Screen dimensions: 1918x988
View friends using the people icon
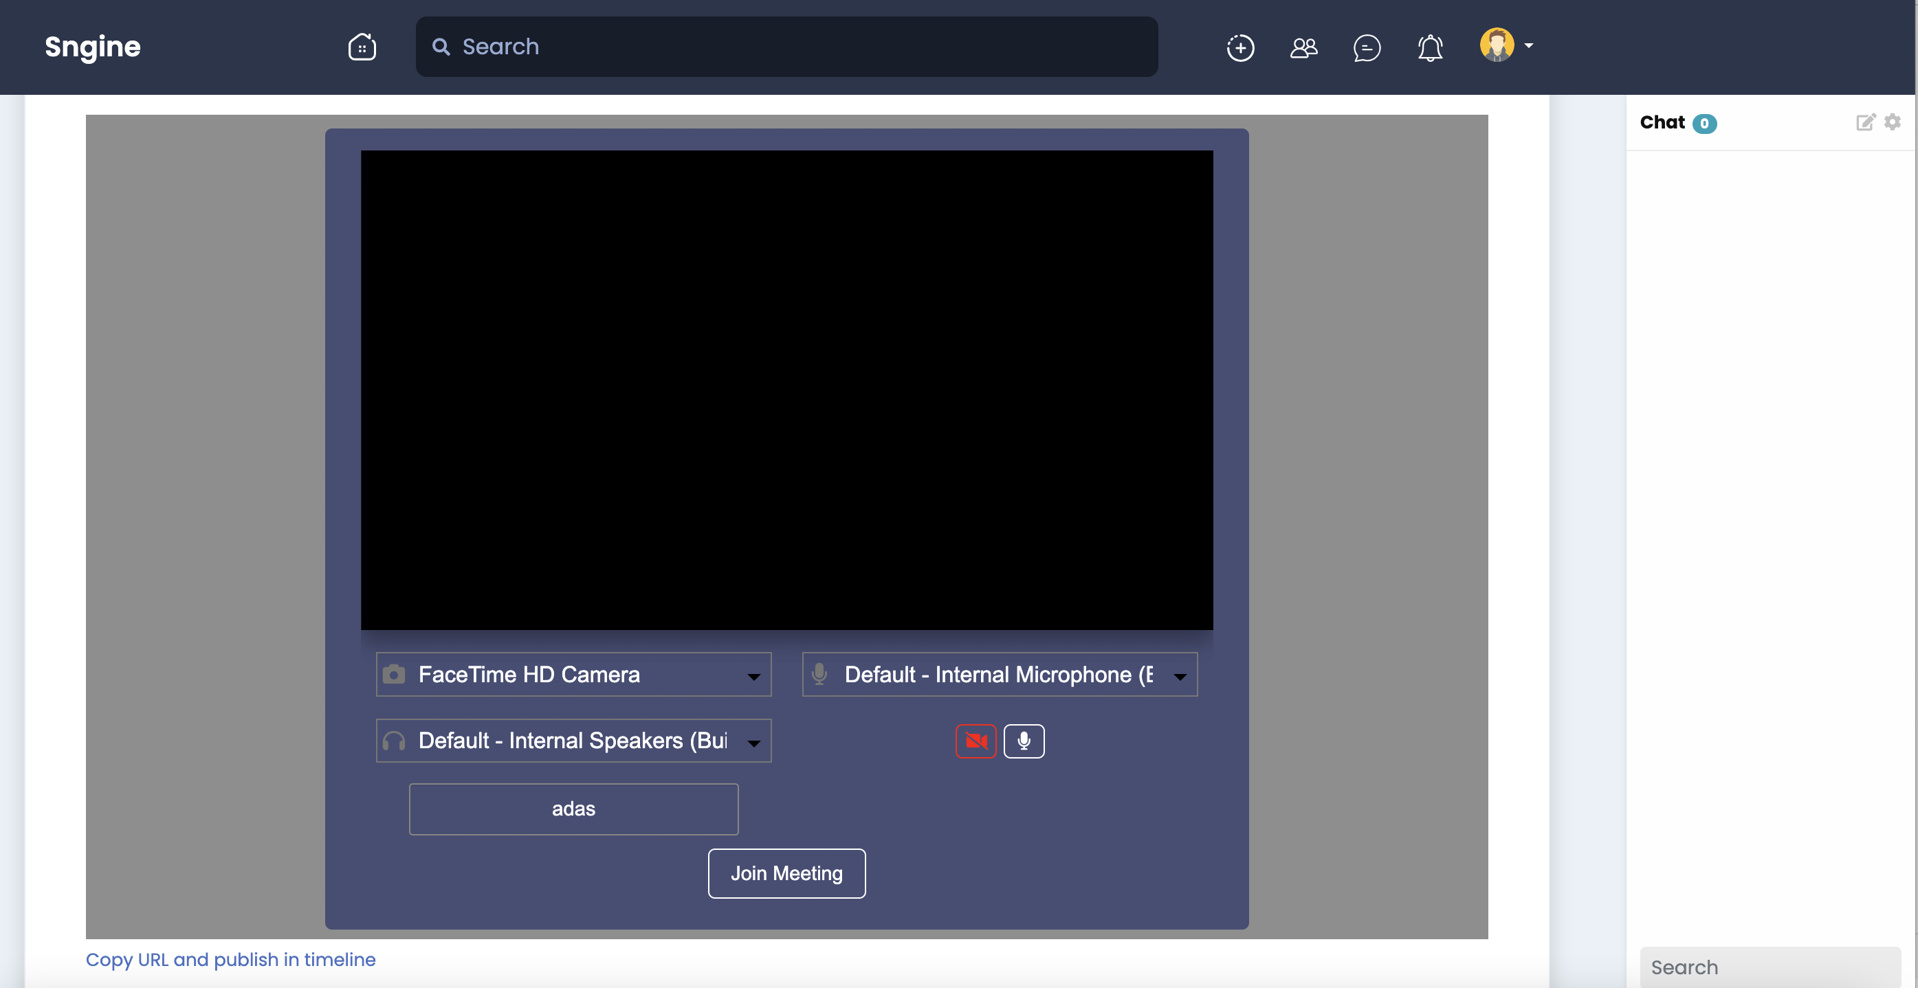click(1303, 47)
